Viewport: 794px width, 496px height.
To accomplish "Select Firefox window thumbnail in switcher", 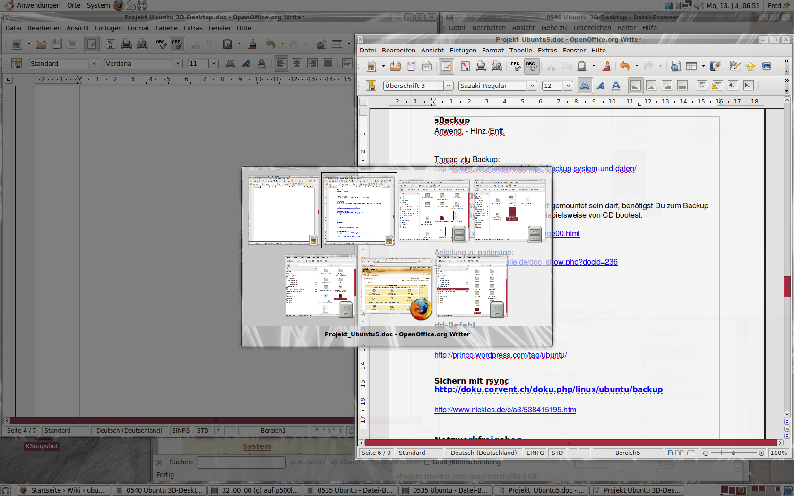I will (x=397, y=287).
